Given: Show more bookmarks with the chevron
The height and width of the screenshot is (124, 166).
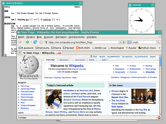Looking at the screenshot, I should click(160, 48).
